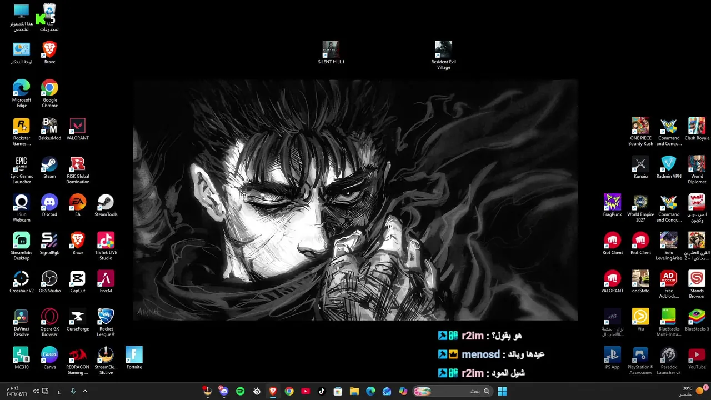Select the SignalRgb desktop shortcut

49,243
